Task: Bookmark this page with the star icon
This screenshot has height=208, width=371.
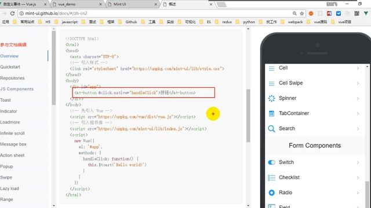Action: [x=302, y=13]
